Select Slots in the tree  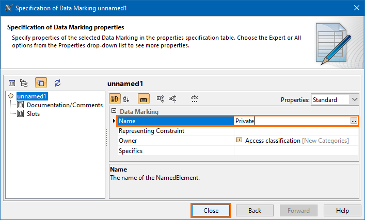33,114
